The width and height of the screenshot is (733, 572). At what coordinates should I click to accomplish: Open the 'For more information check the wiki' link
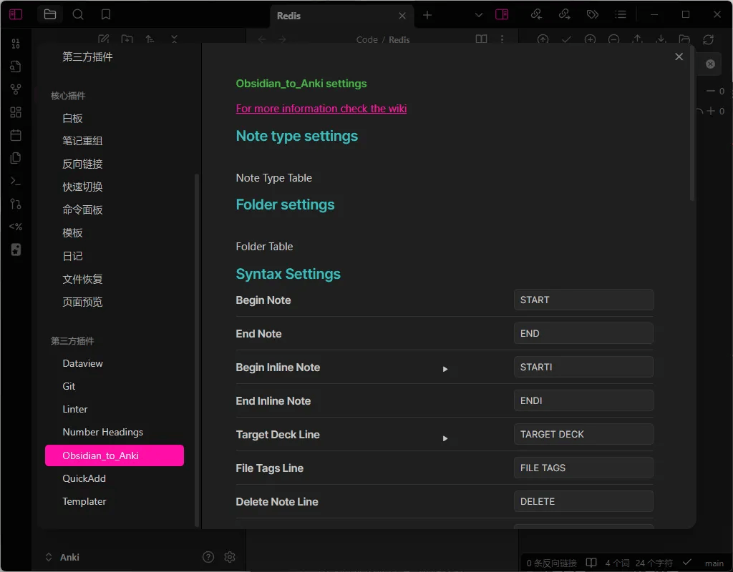tap(321, 109)
